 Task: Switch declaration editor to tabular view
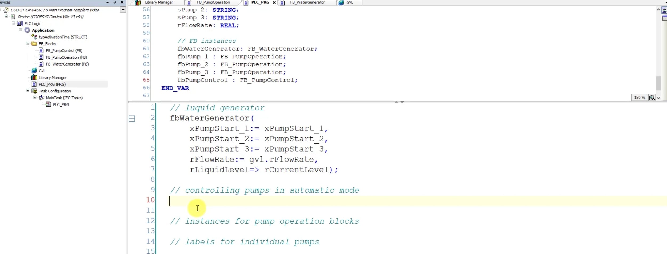tap(664, 18)
